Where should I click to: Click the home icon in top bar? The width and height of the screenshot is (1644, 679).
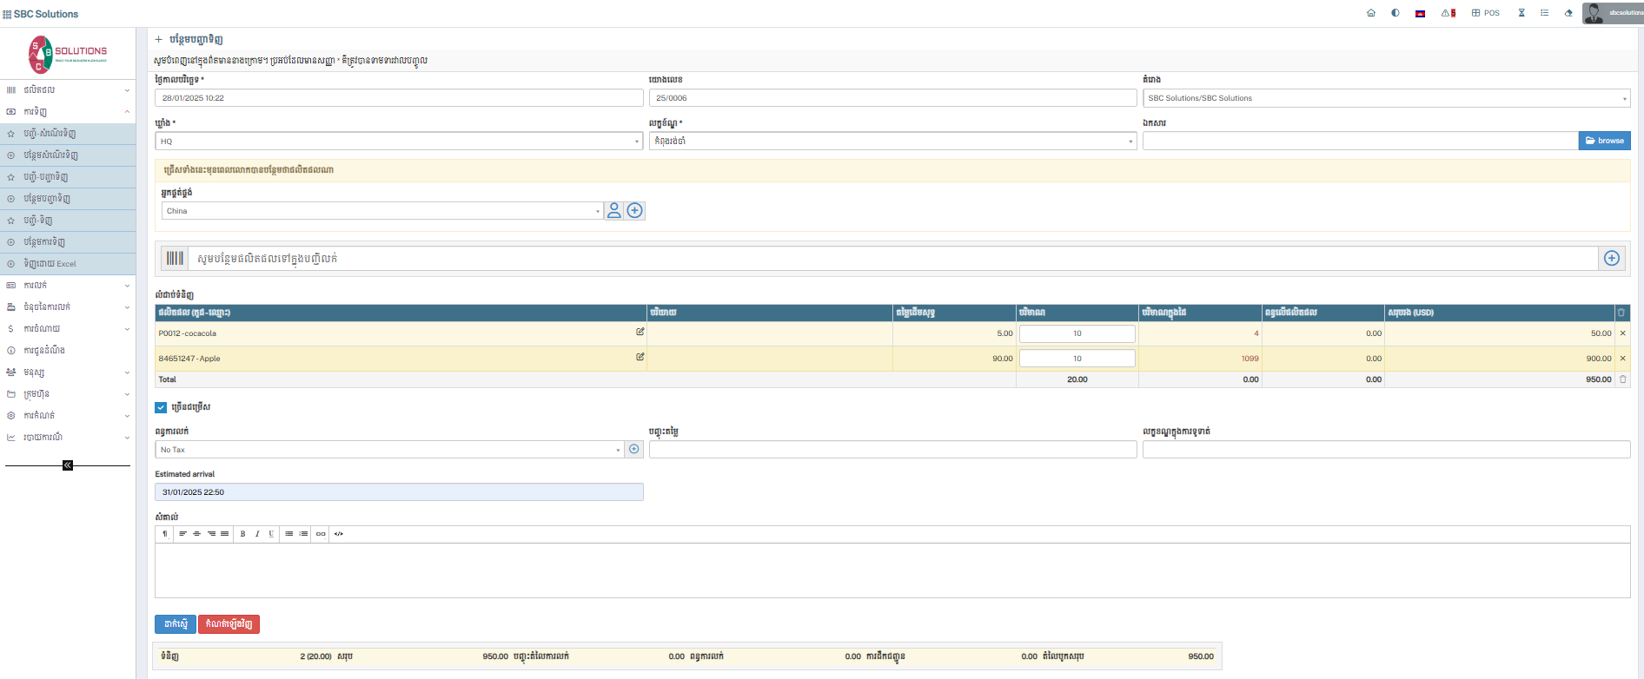coord(1371,13)
